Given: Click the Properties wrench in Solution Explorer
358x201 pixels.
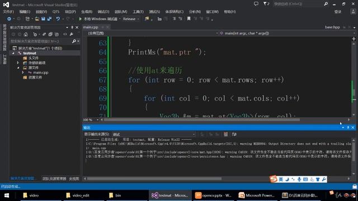Looking at the screenshot, I should pos(72,34).
